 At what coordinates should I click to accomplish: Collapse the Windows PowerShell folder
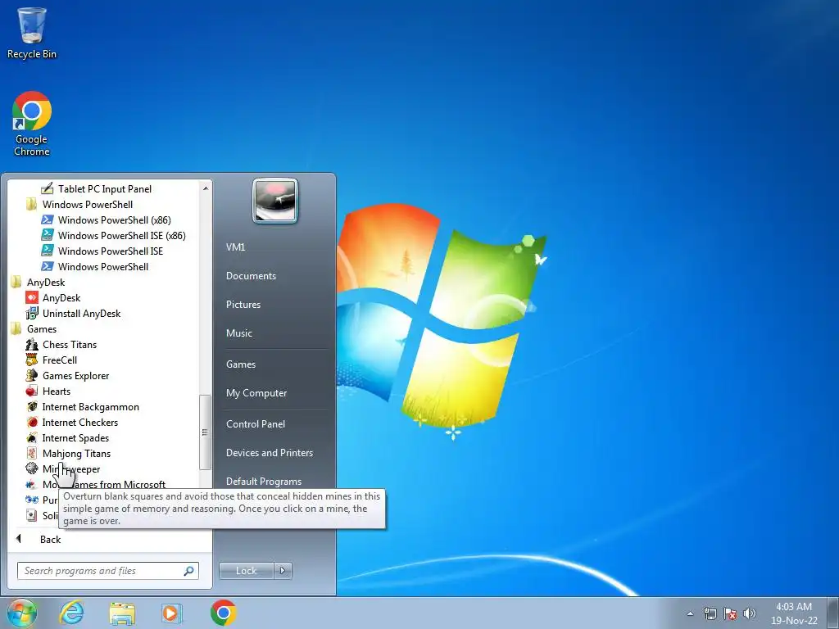pos(79,204)
